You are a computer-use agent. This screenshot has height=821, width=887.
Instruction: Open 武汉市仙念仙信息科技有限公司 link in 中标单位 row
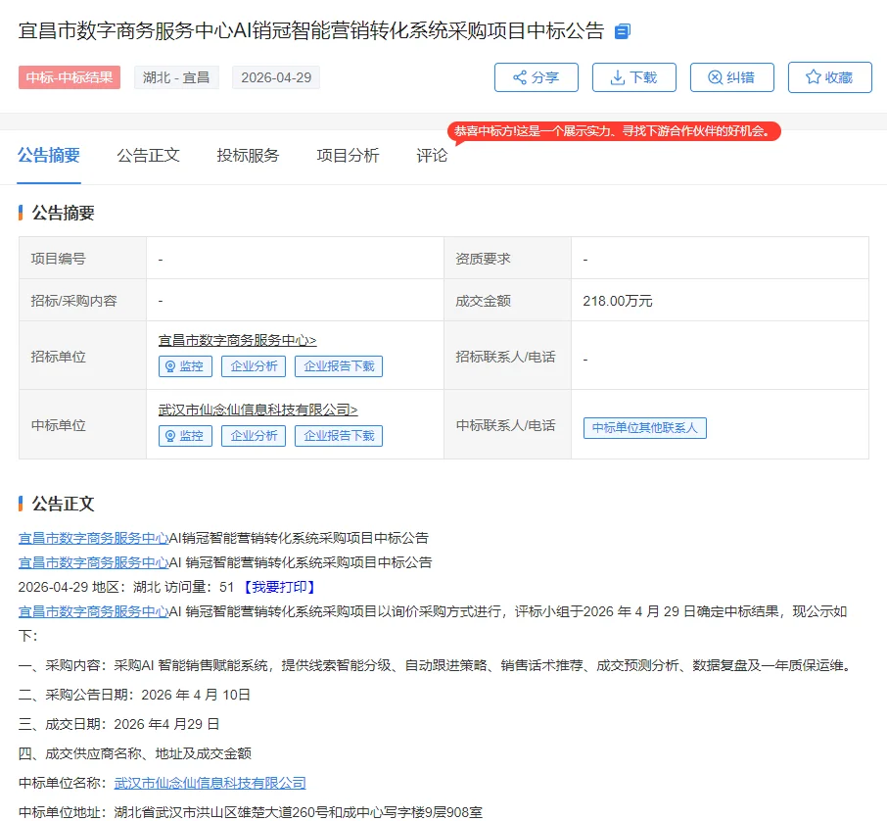click(x=257, y=410)
